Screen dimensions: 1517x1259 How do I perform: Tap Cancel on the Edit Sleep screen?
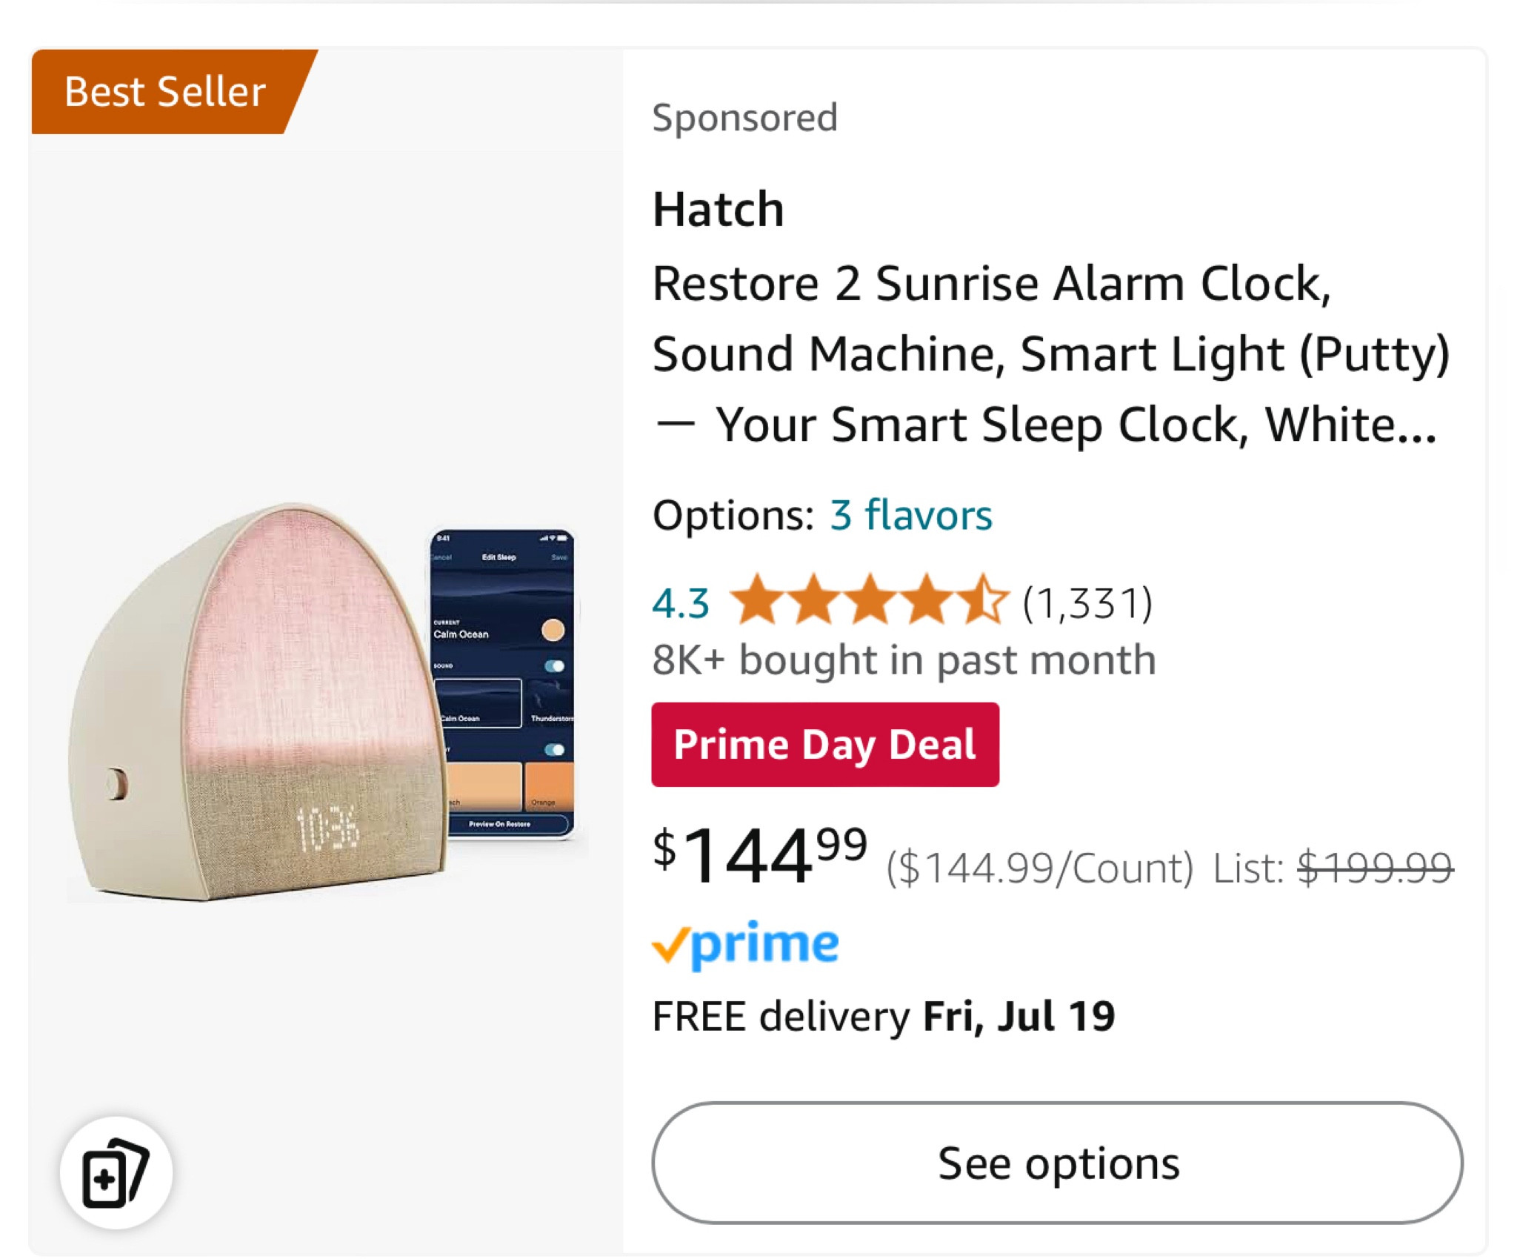(x=442, y=557)
